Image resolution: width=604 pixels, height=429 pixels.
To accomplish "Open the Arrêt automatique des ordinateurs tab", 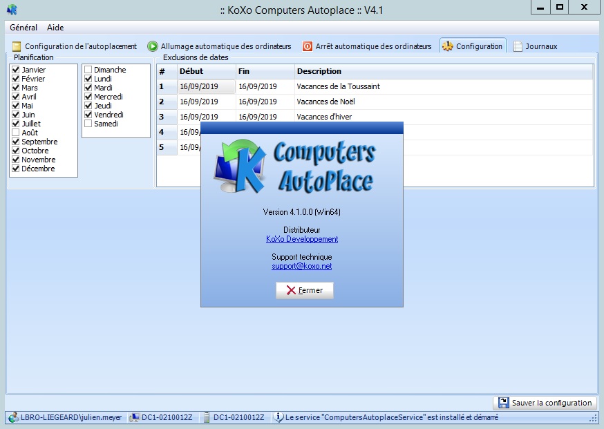I will pyautogui.click(x=367, y=46).
